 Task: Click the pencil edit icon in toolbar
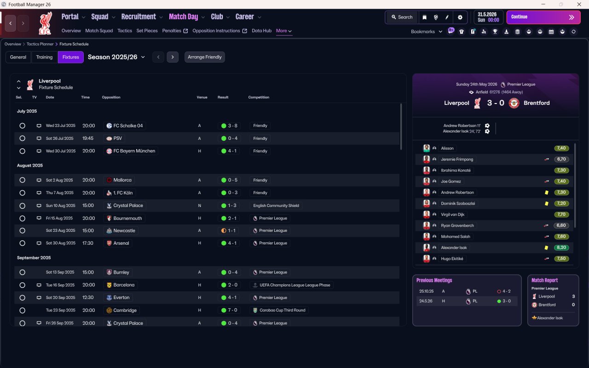(447, 17)
